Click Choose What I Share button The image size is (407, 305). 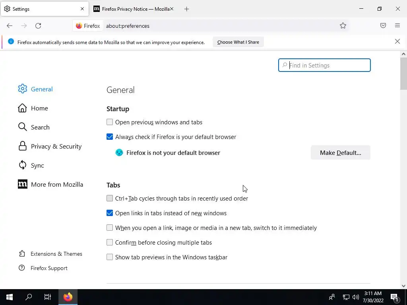(238, 42)
